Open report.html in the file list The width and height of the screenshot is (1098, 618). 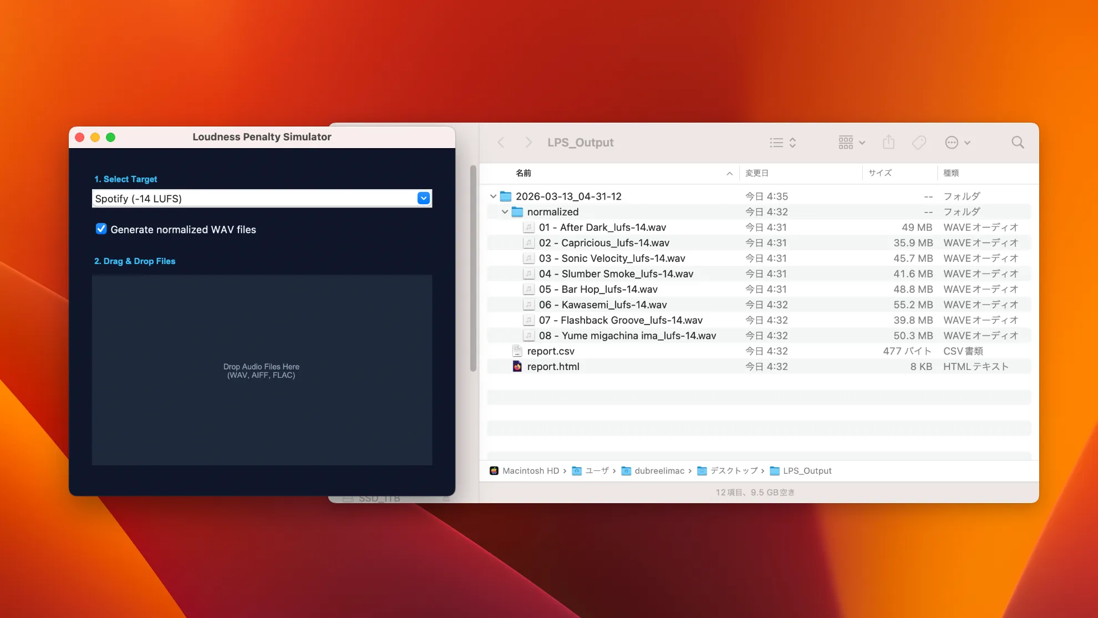coord(553,366)
